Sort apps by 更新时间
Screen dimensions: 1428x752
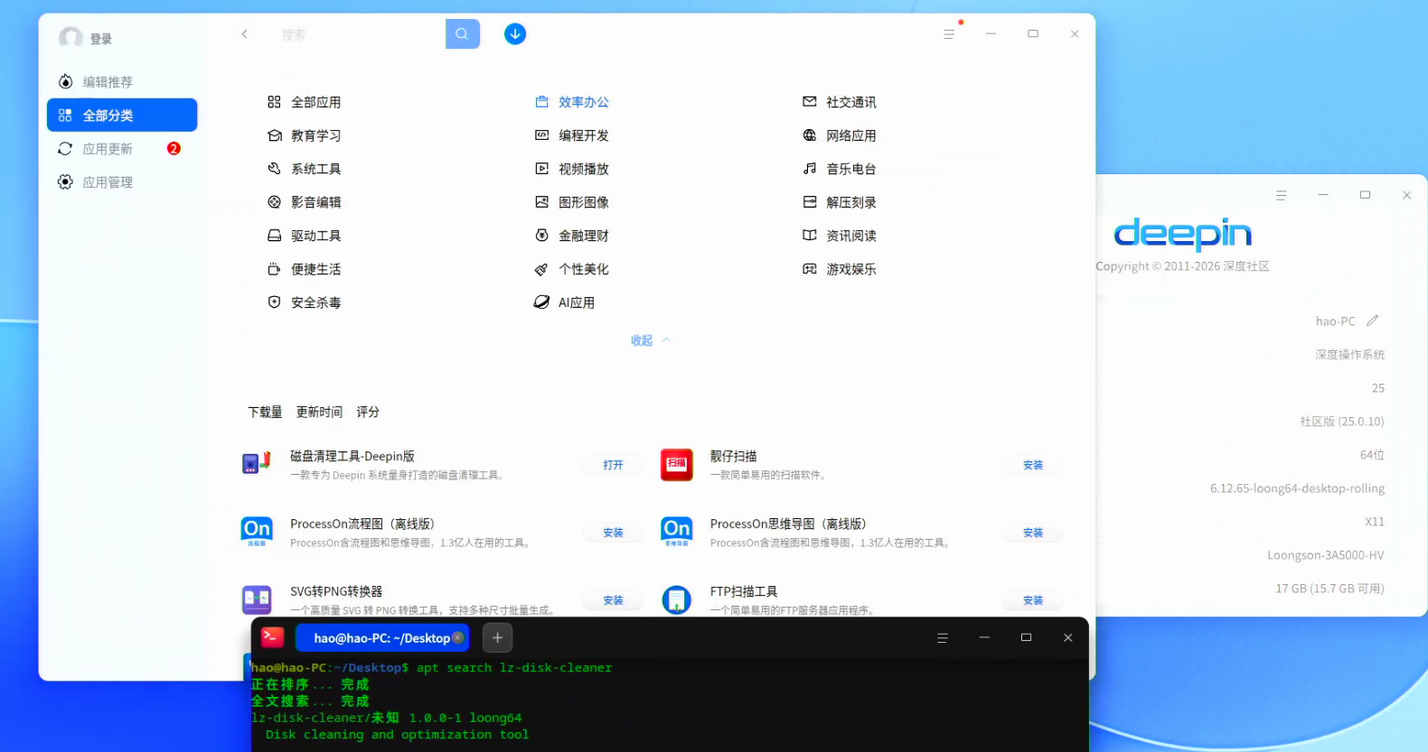(x=319, y=412)
